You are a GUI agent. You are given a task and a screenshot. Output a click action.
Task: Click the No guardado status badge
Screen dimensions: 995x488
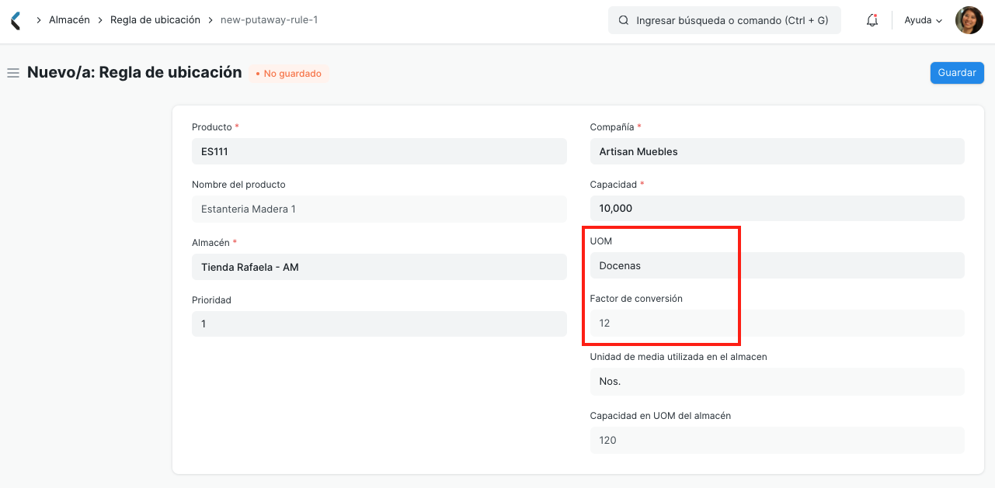tap(289, 74)
